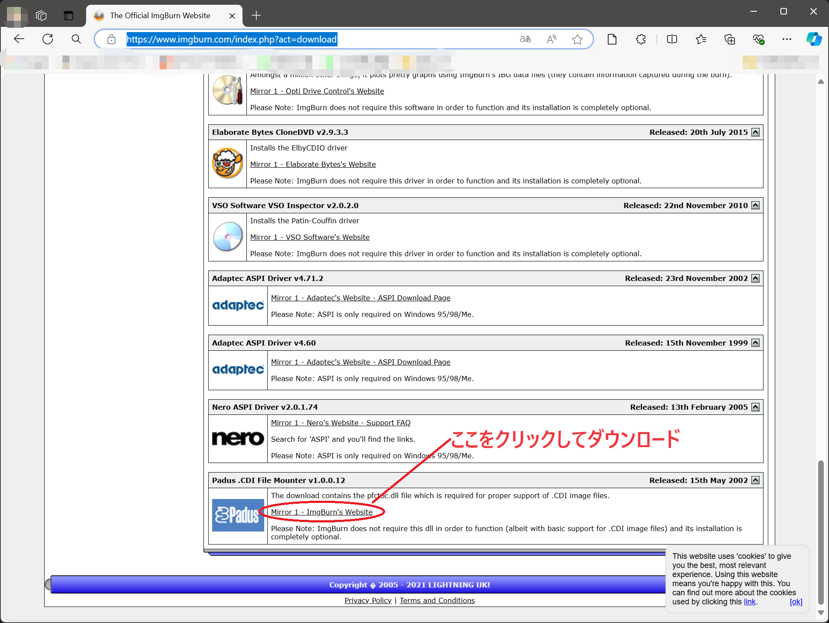Open Mirror 1 - Nero's Website Support FAQ
The width and height of the screenshot is (829, 623).
[341, 423]
